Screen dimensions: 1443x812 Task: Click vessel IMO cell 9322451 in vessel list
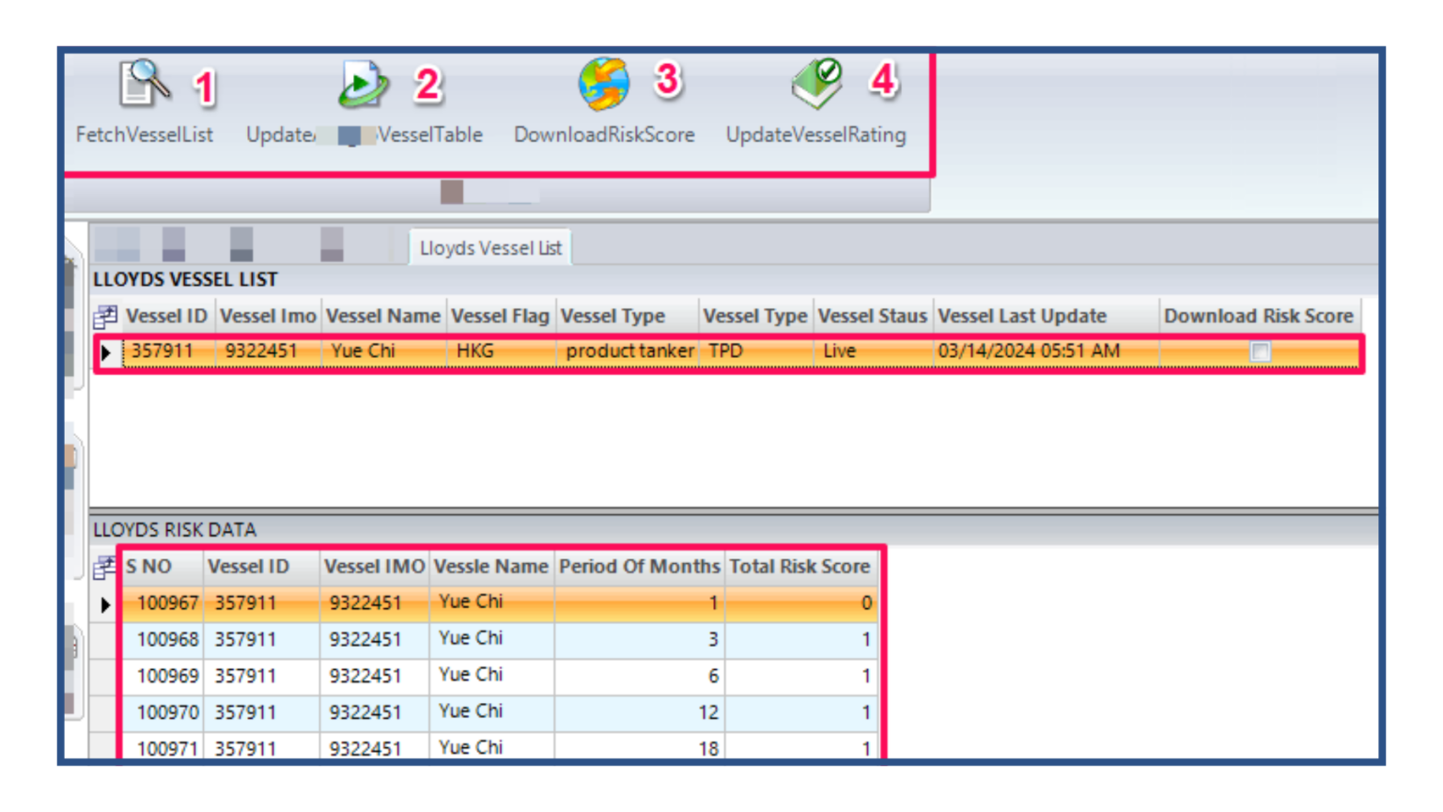click(261, 351)
